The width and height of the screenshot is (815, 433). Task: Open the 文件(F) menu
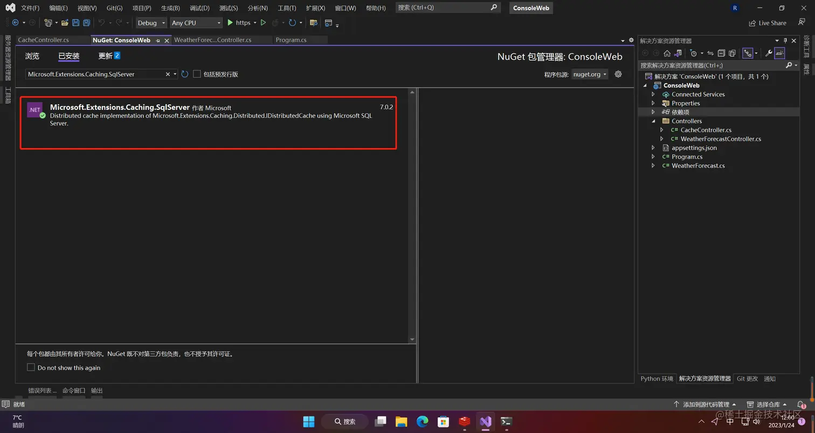pyautogui.click(x=30, y=8)
